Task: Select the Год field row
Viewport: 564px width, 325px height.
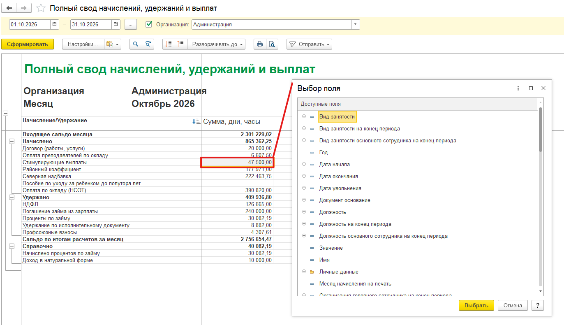Action: tap(418, 153)
